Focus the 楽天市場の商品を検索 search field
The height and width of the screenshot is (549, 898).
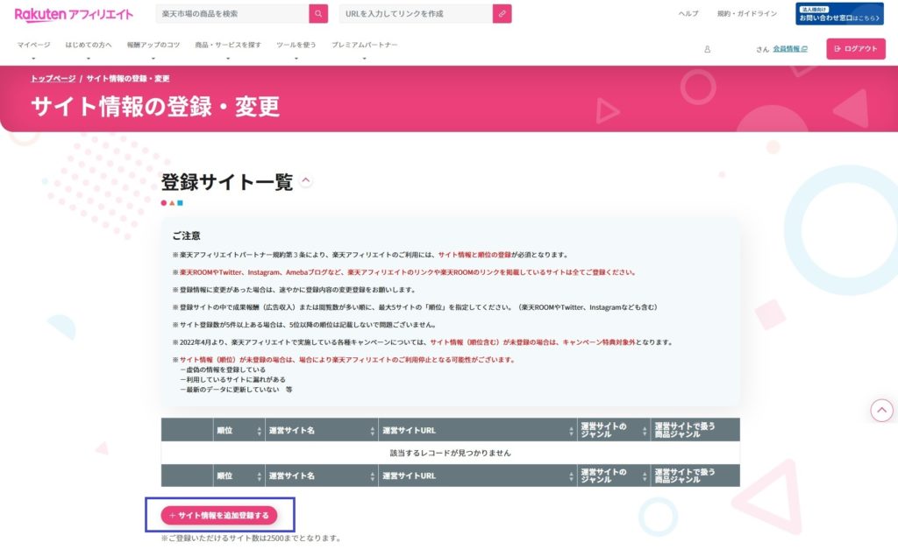click(x=232, y=14)
